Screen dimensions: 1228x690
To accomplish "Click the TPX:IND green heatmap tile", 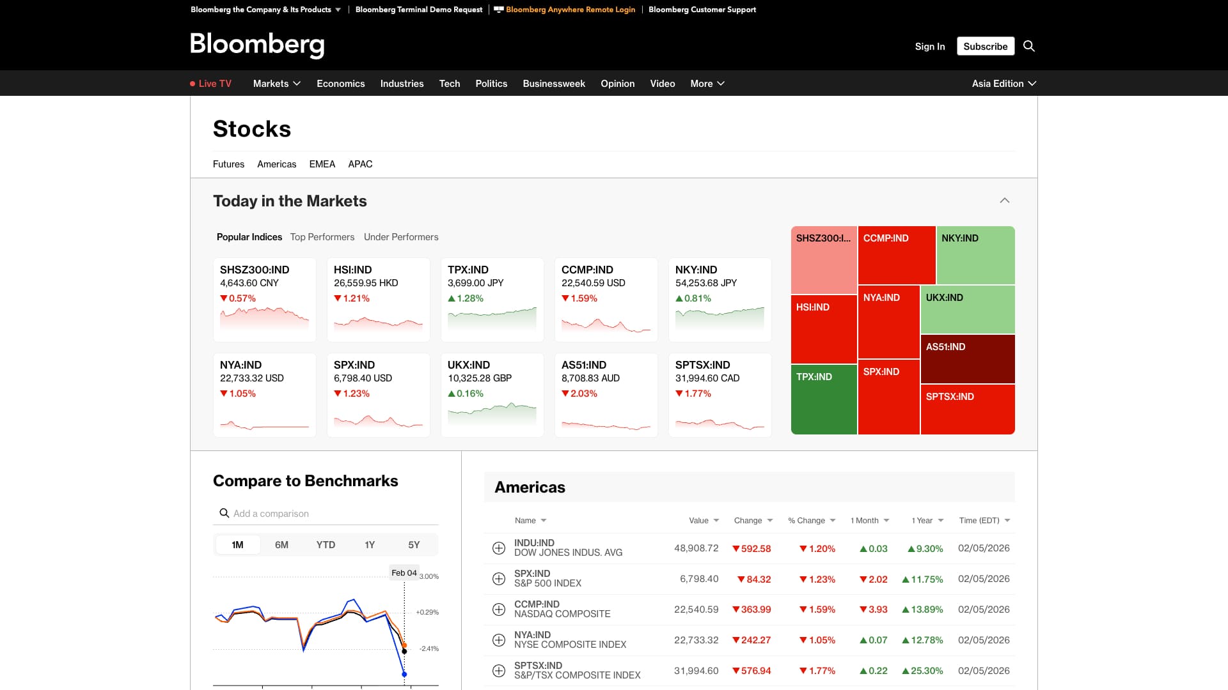I will (x=824, y=400).
